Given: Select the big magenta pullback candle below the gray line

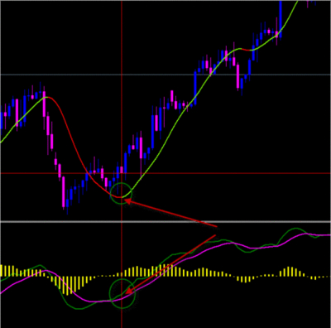Looking at the screenshot, I should [x=237, y=76].
